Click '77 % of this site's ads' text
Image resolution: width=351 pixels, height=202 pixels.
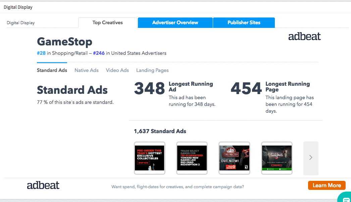coord(75,102)
